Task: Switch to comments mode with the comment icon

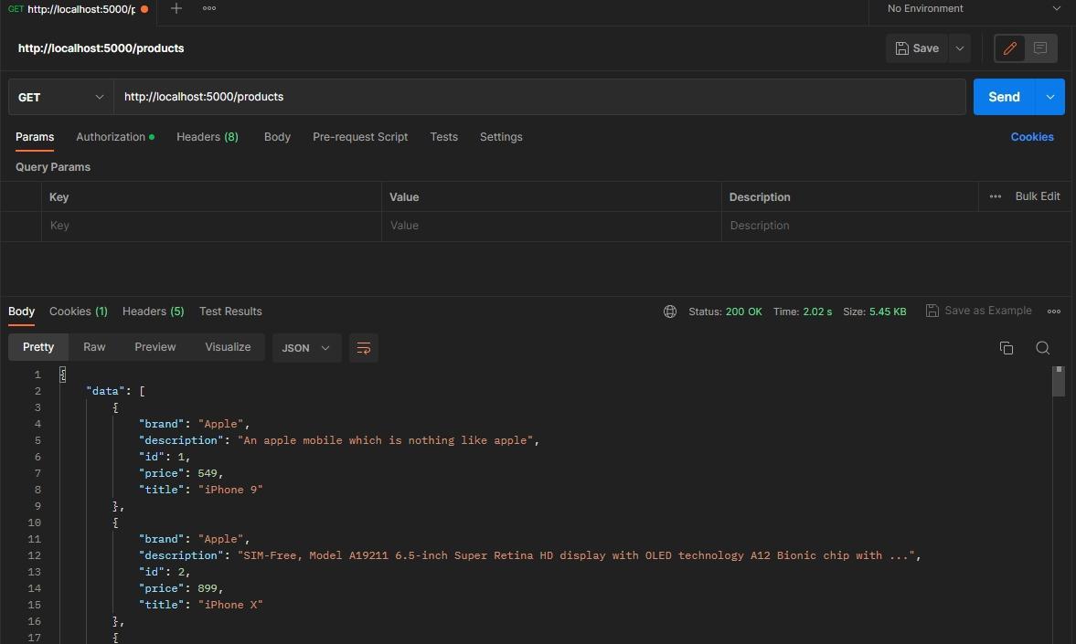Action: (1040, 48)
